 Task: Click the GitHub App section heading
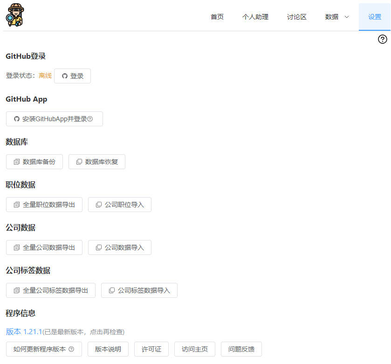[x=27, y=99]
